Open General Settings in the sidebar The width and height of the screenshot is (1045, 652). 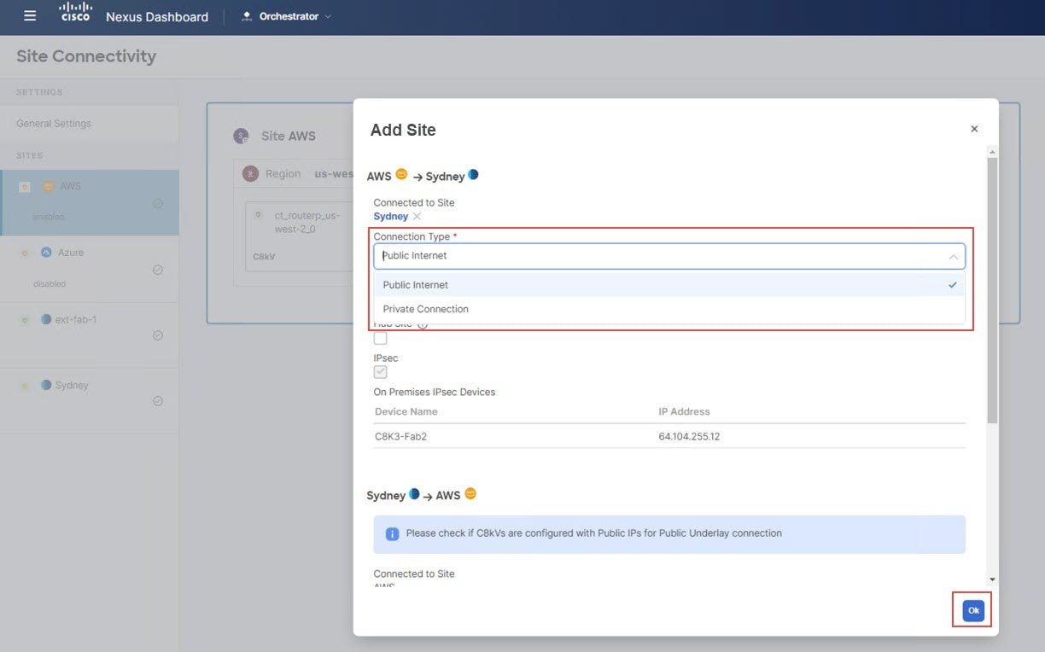54,124
